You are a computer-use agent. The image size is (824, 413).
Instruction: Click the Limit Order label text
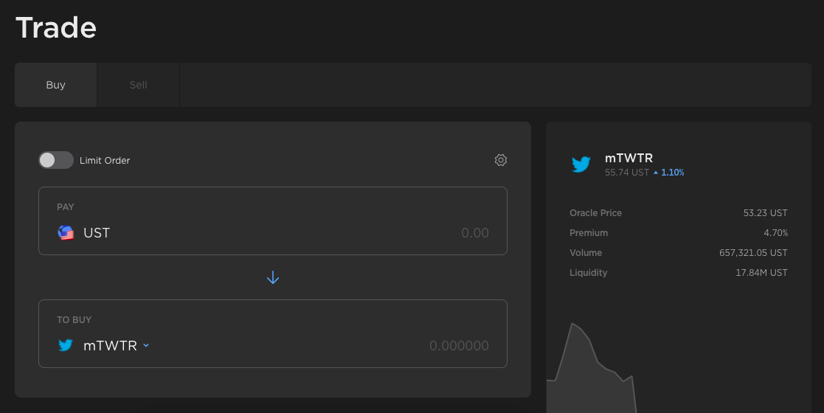(105, 161)
